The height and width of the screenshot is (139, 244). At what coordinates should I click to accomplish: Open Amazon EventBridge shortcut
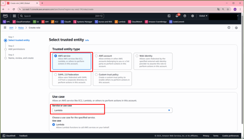156,22
